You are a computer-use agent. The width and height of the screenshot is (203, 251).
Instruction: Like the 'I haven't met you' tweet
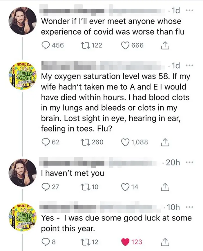pos(125,187)
